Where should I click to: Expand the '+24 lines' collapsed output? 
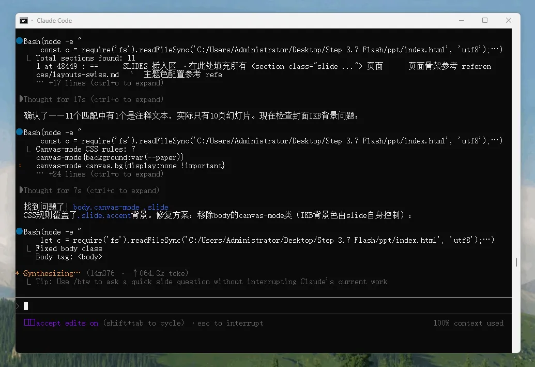click(100, 174)
